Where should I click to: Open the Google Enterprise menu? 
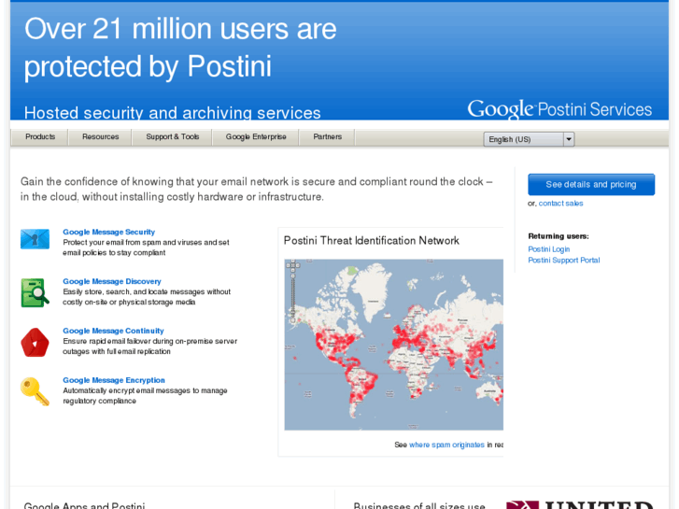pos(256,137)
